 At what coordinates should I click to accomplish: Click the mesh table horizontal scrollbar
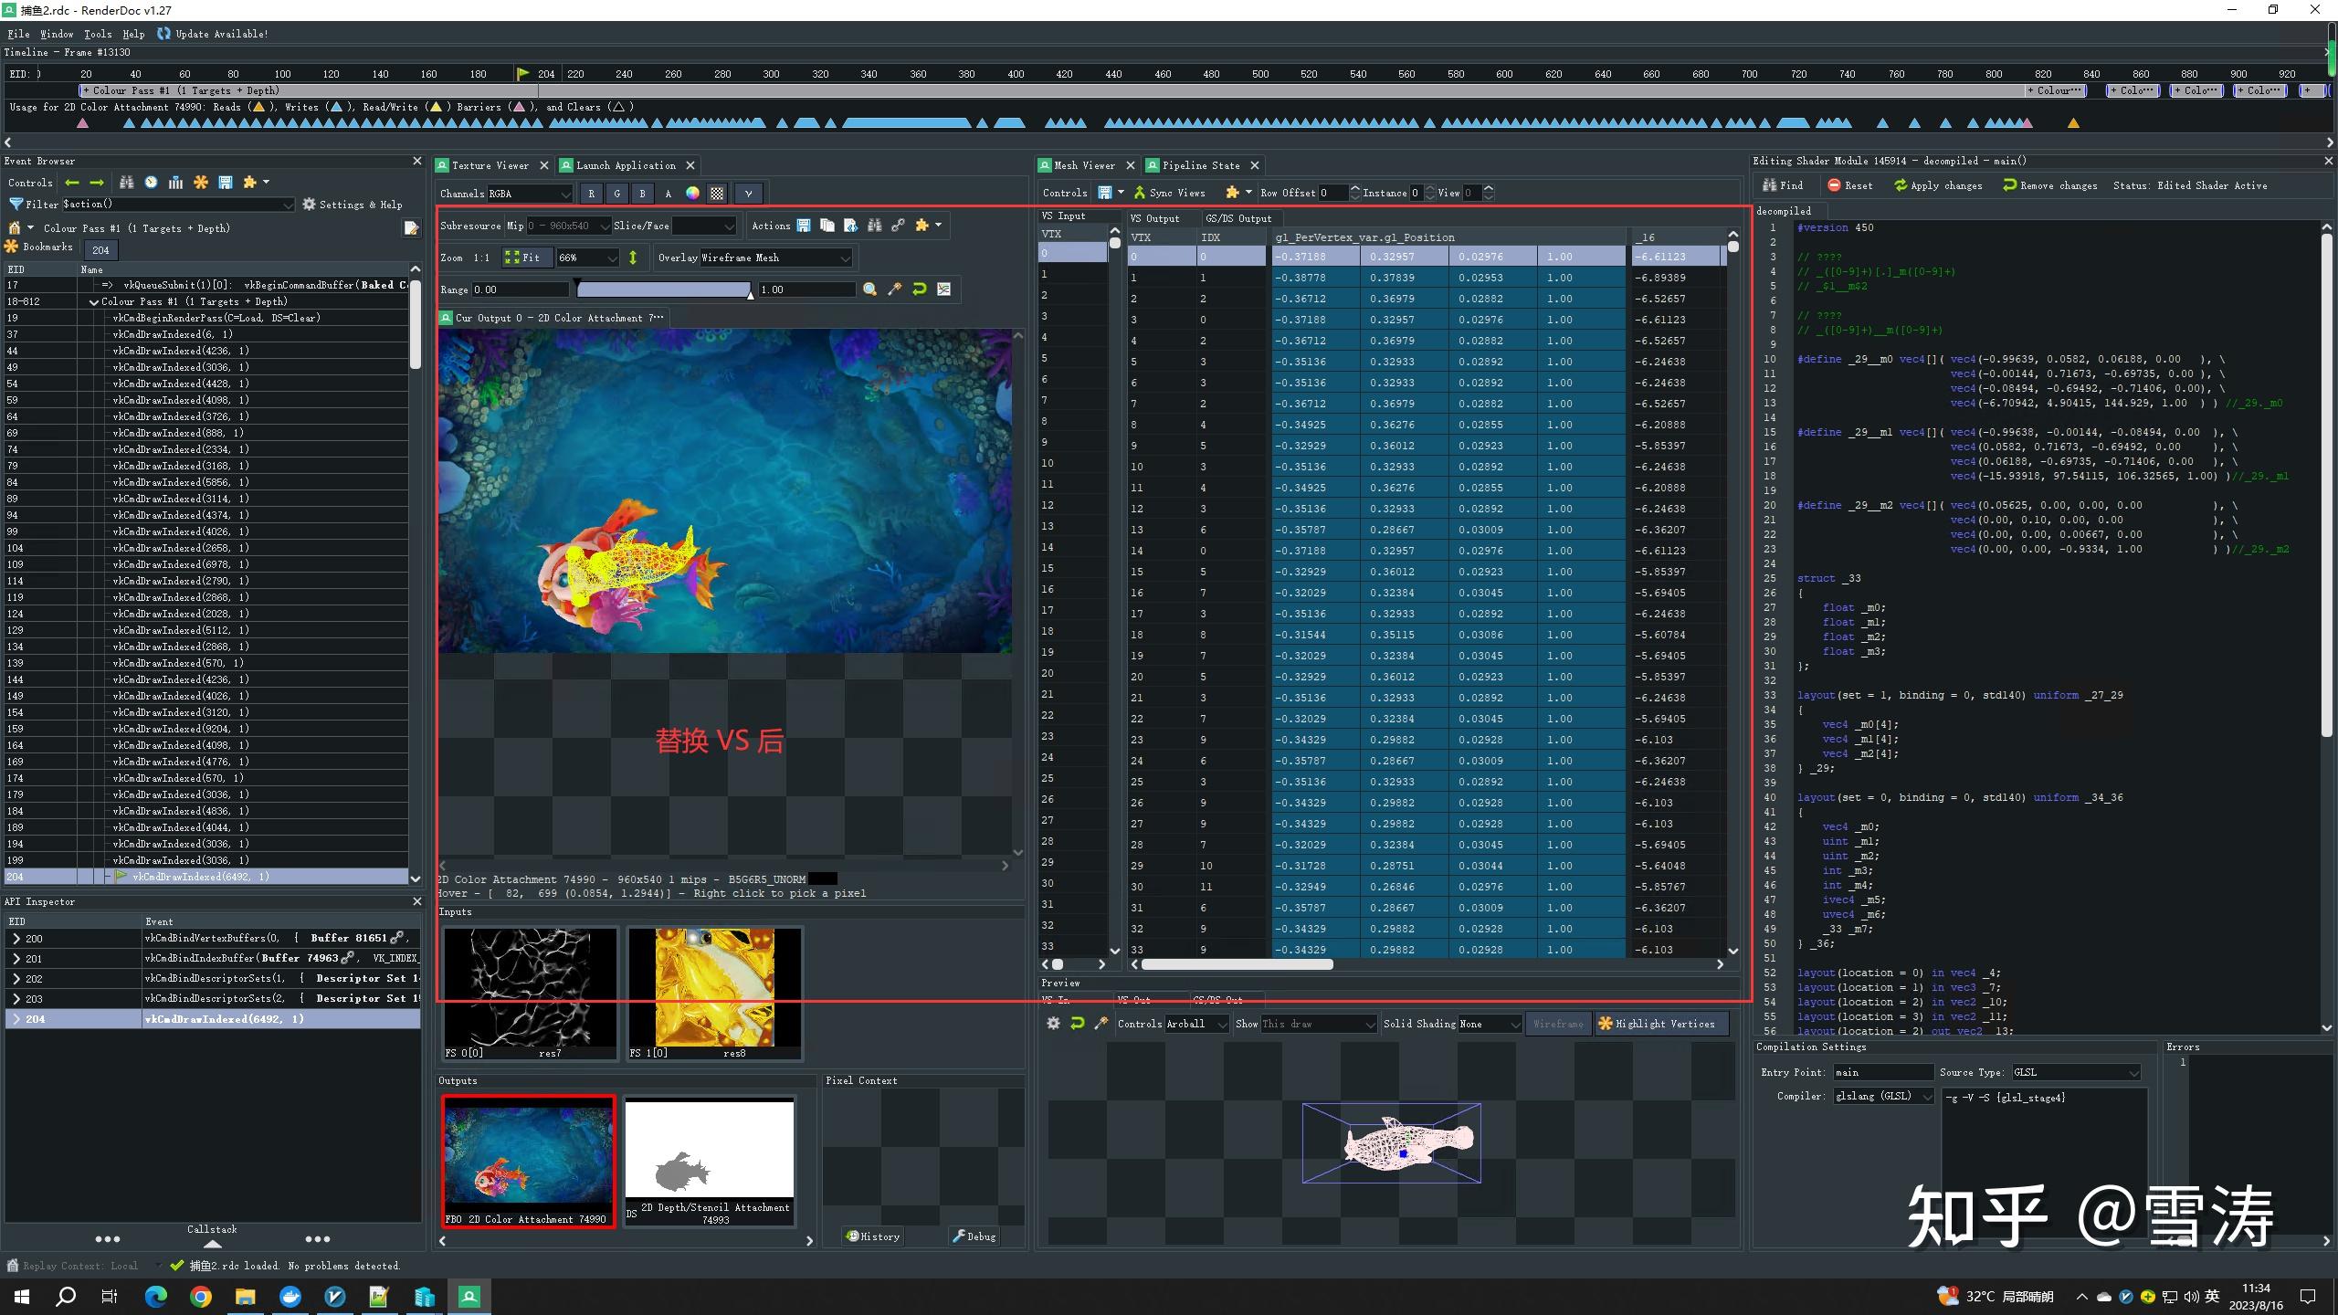pos(1237,964)
